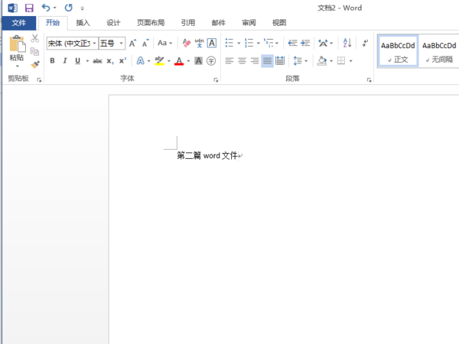The width and height of the screenshot is (459, 344).
Task: Toggle Italic formatting
Action: pos(65,61)
